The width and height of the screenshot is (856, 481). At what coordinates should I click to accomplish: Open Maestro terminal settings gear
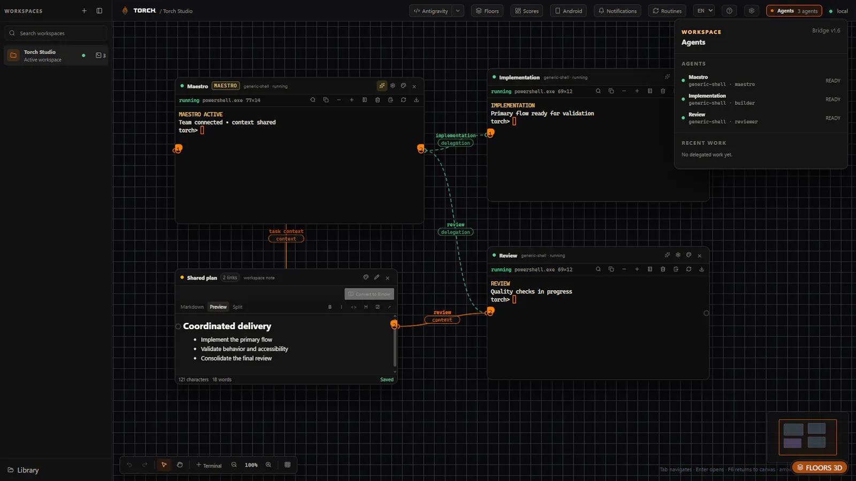(393, 86)
